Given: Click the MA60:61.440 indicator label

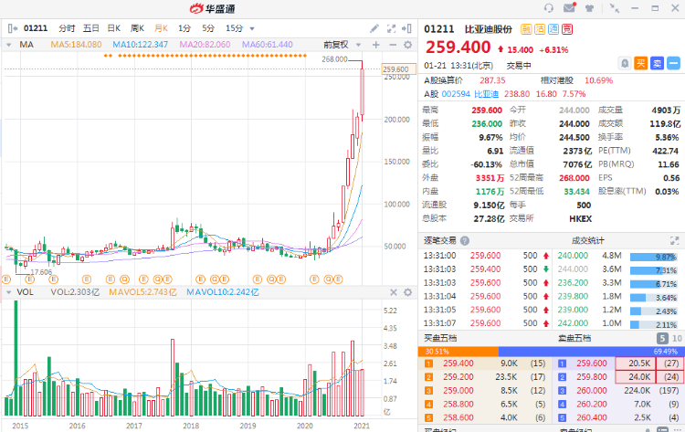Looking at the screenshot, I should pyautogui.click(x=268, y=45).
